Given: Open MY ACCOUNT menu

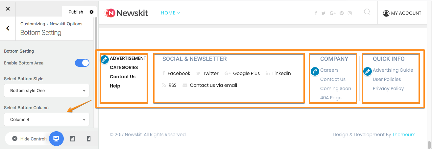Looking at the screenshot, I should point(402,13).
